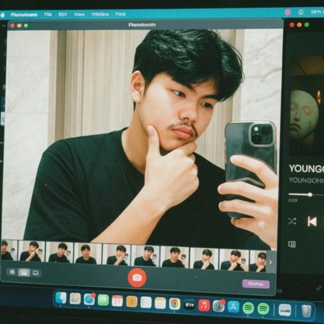The image size is (324, 324).
Task: Open the Trash in the Dock
Action: click(306, 311)
